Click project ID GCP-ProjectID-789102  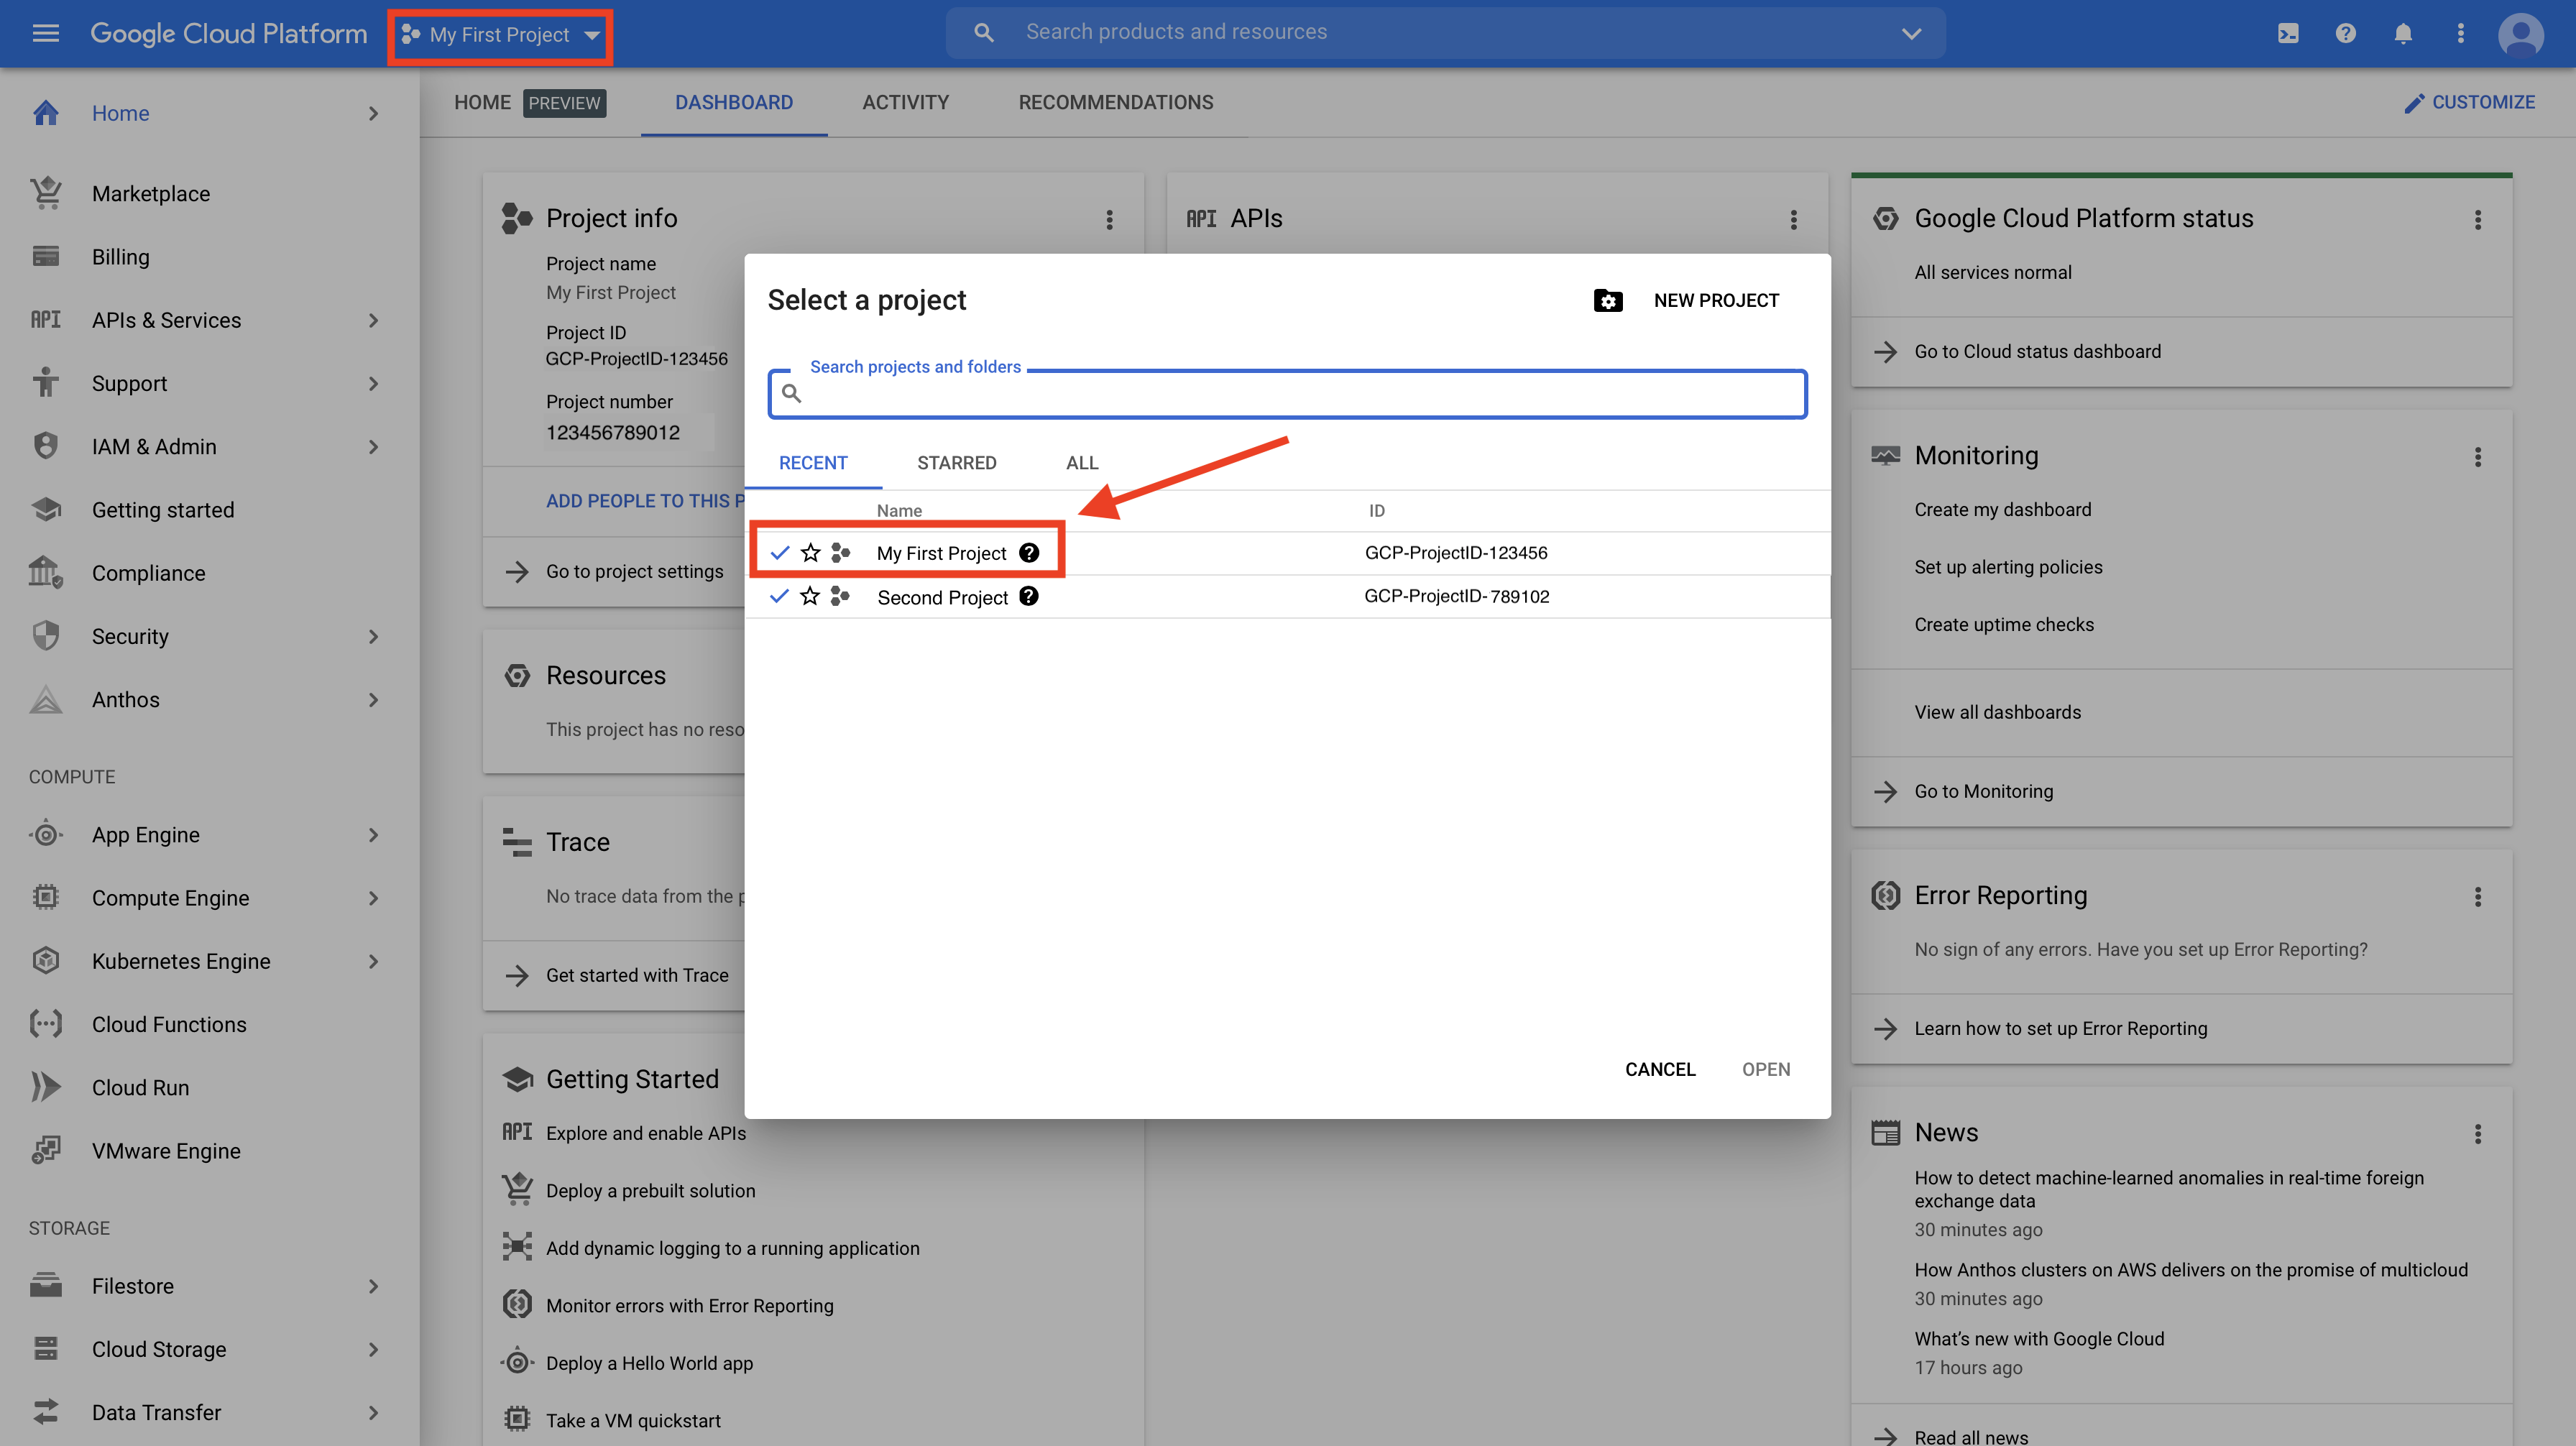[1456, 596]
